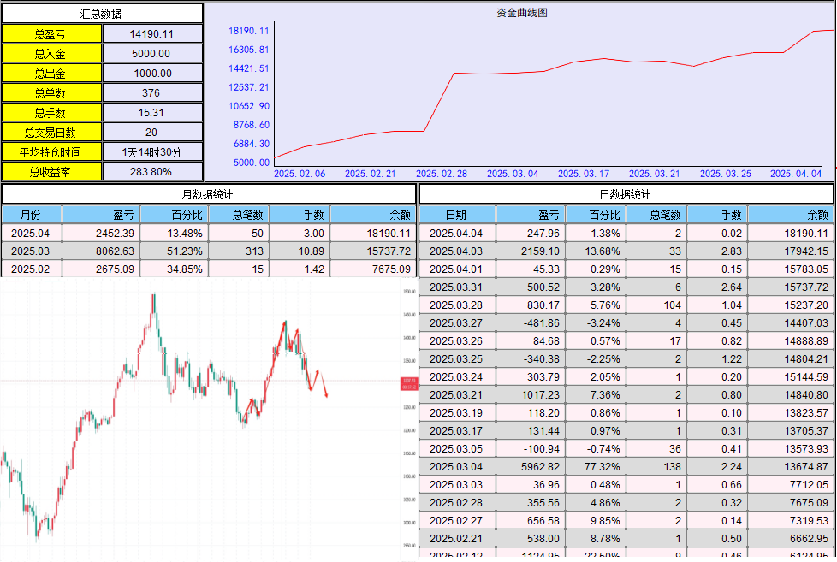Click the 汇总数据 summary header
This screenshot has width=837, height=562.
coord(102,14)
